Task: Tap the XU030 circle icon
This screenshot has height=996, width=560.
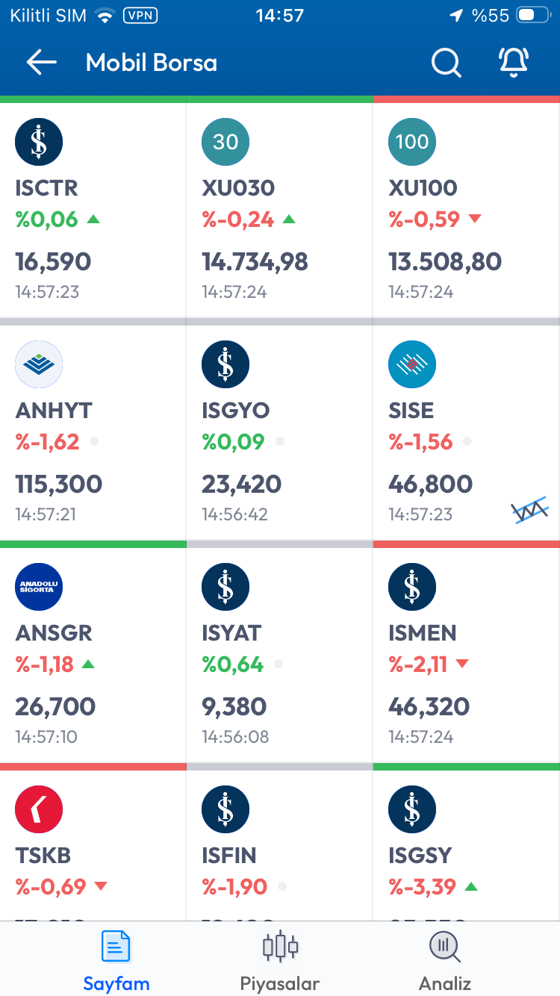Action: [225, 142]
